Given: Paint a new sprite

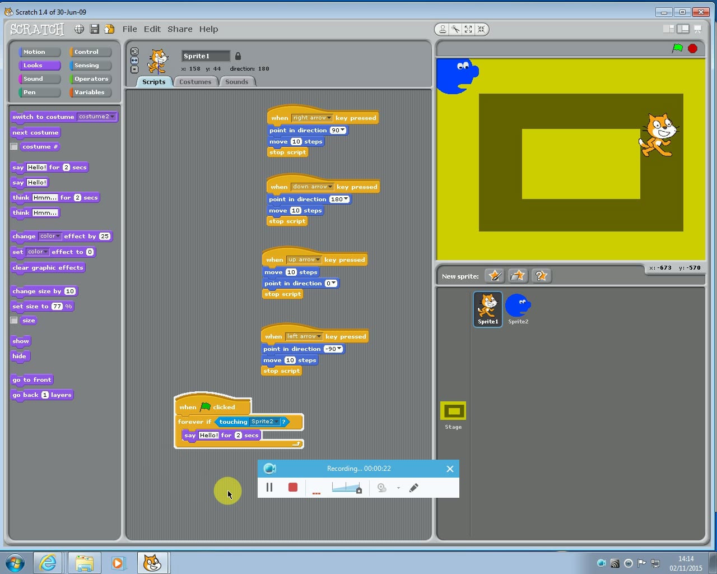Looking at the screenshot, I should (495, 276).
